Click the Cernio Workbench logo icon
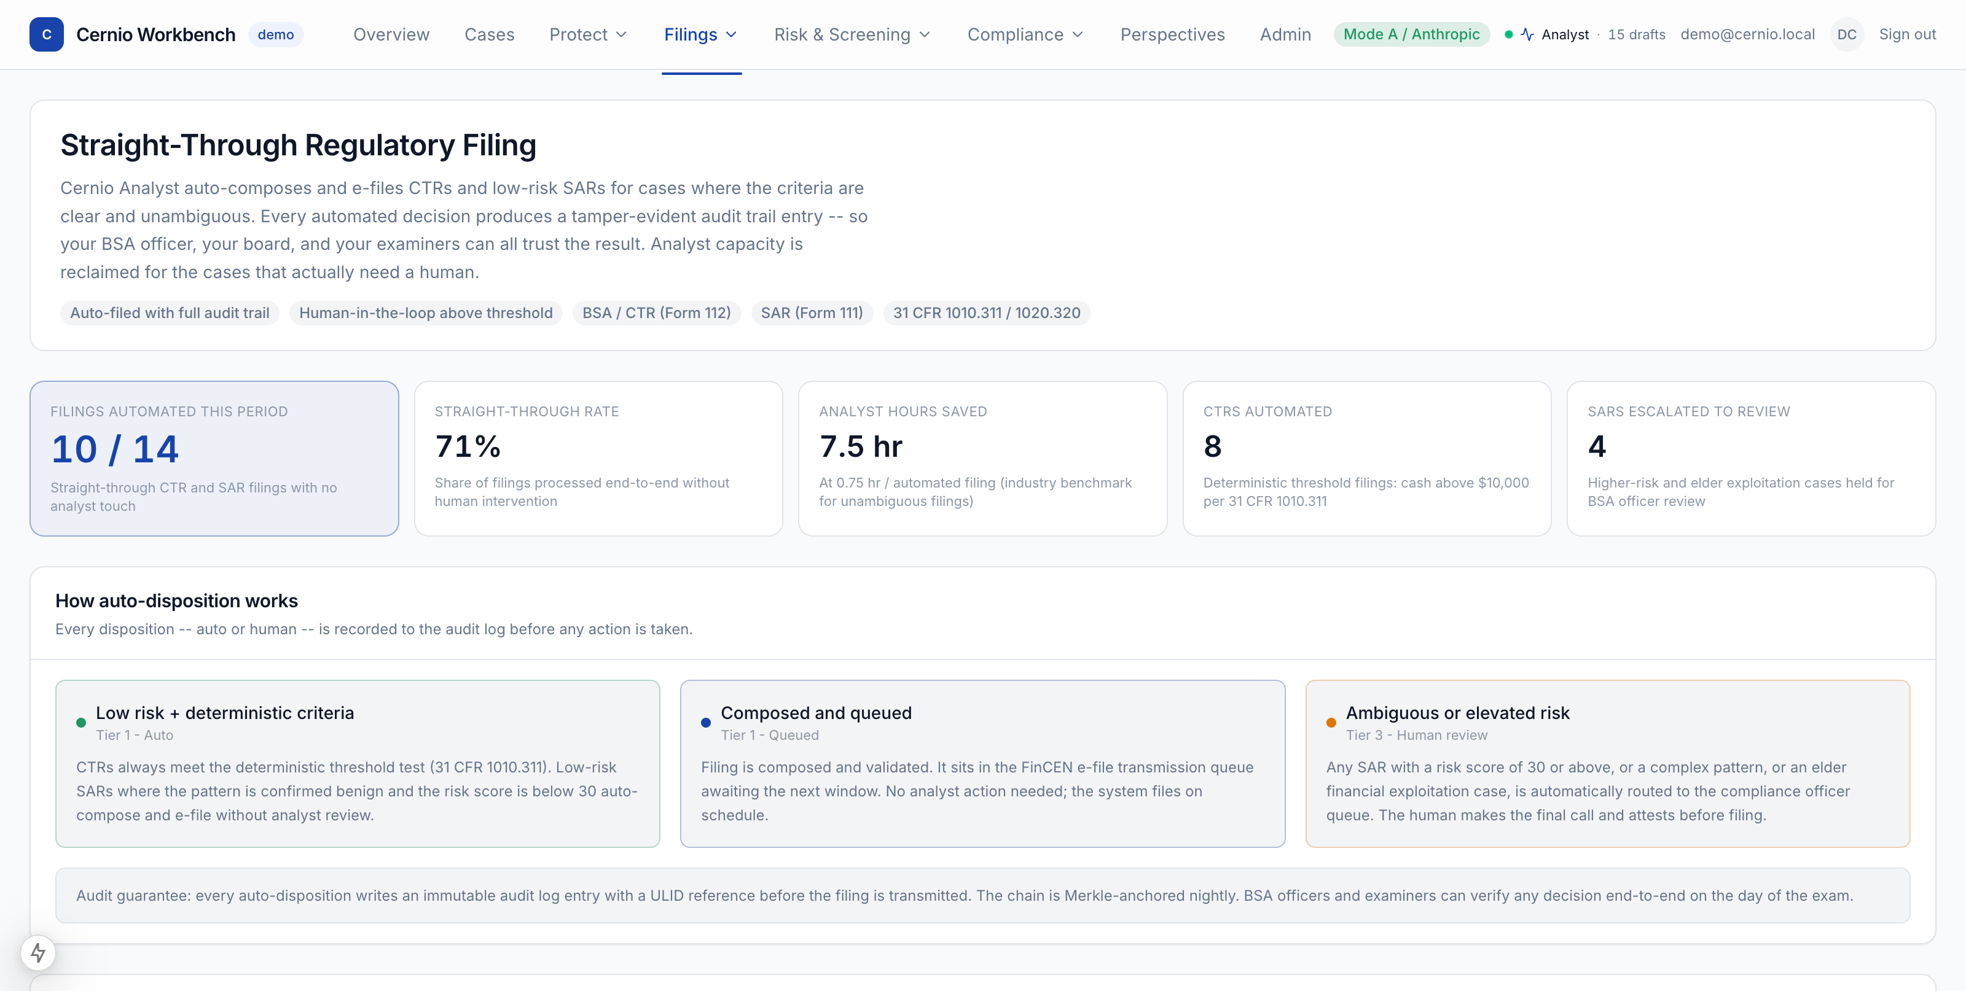The width and height of the screenshot is (1966, 991). point(47,34)
